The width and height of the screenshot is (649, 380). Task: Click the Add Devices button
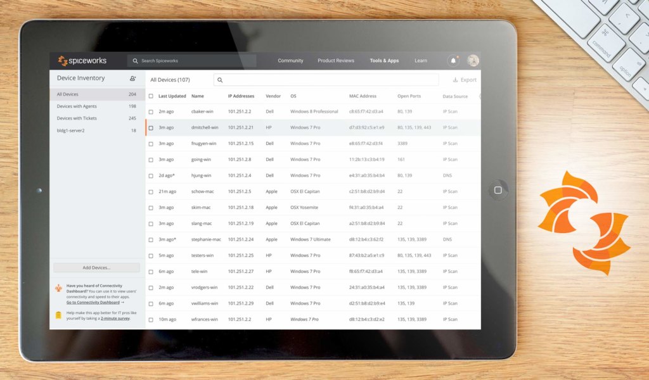click(96, 267)
